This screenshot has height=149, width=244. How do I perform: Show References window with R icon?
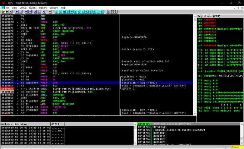click(x=94, y=12)
